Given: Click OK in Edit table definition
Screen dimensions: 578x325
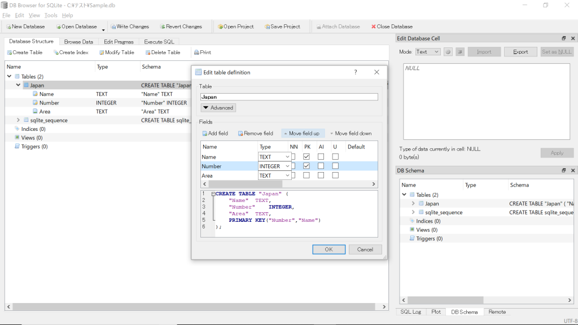Looking at the screenshot, I should click(x=329, y=249).
